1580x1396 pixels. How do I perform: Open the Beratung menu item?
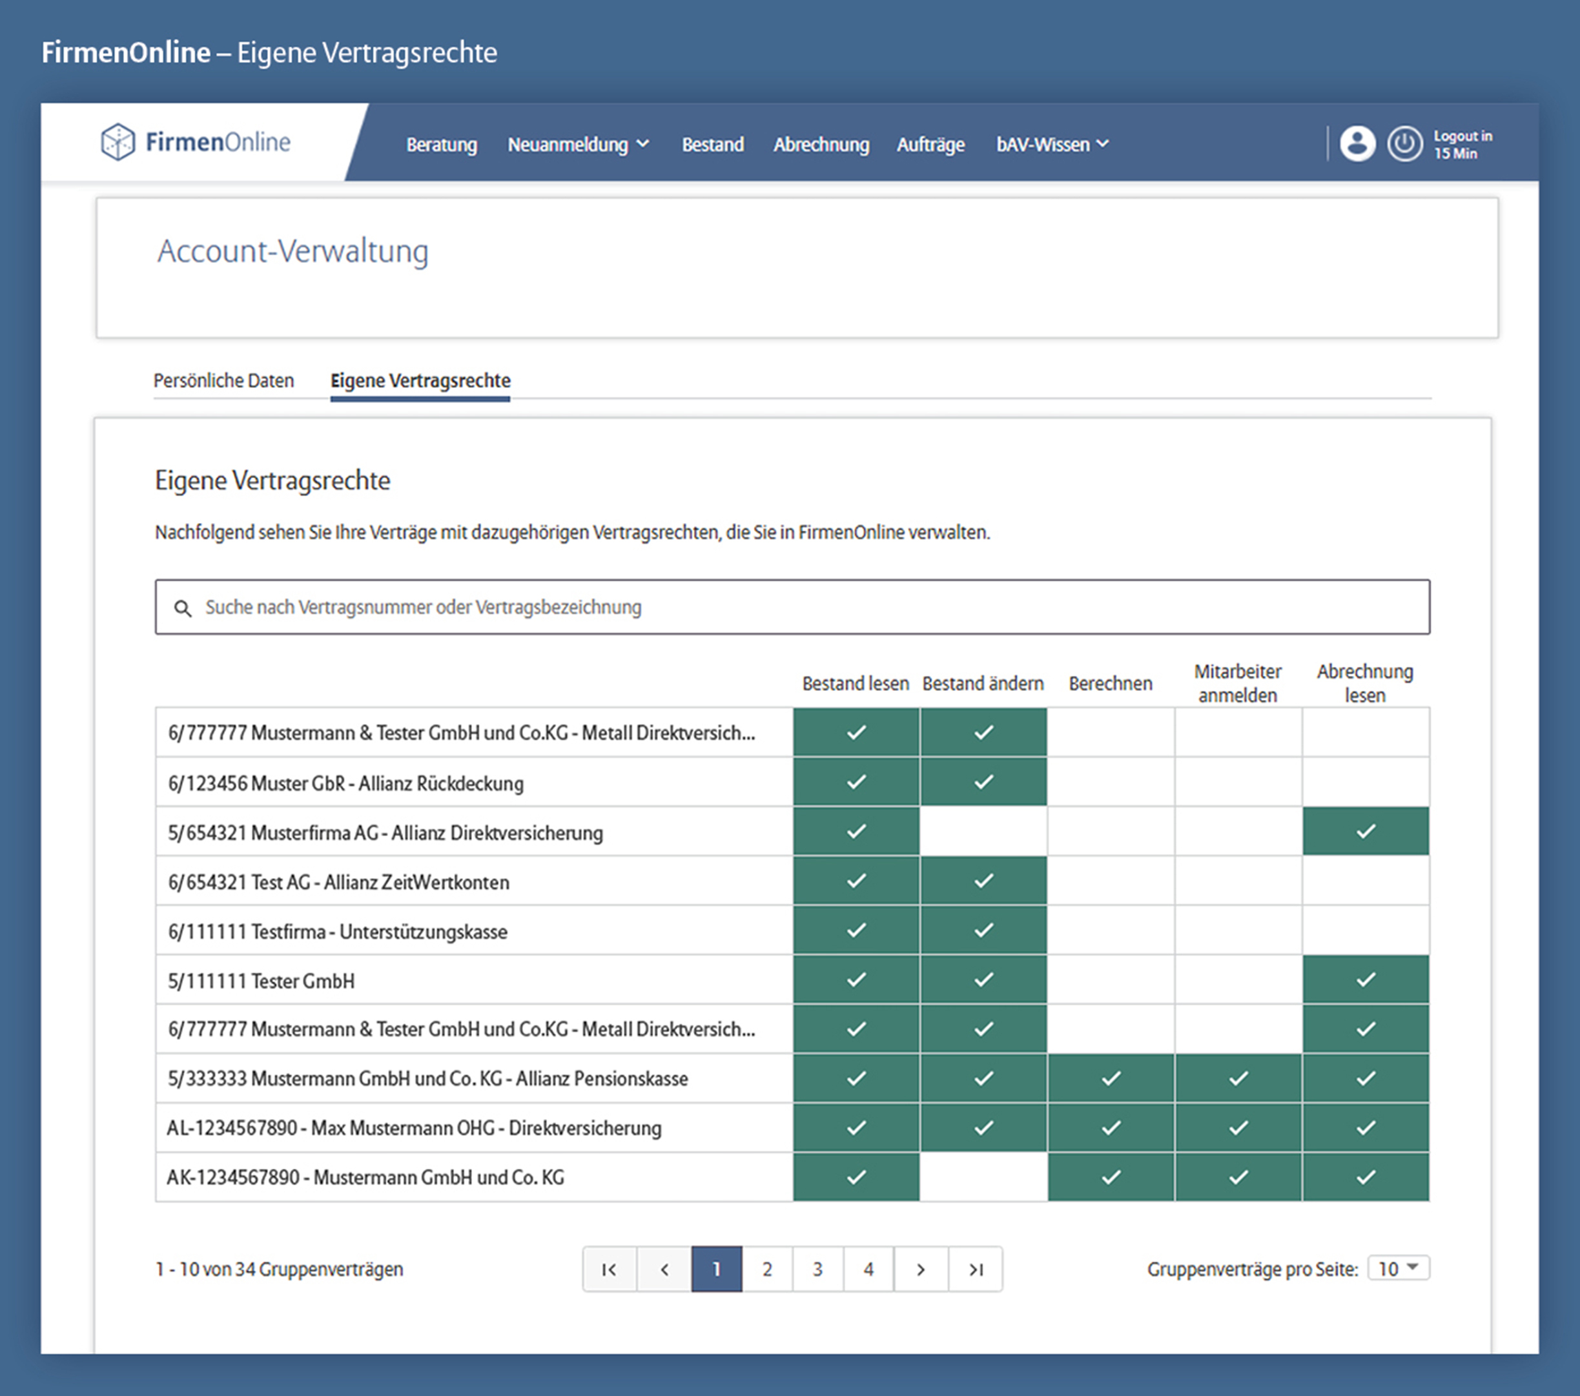coord(442,145)
